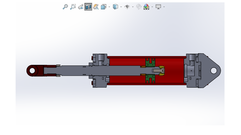Click the Apply Scene icon

(x=146, y=7)
